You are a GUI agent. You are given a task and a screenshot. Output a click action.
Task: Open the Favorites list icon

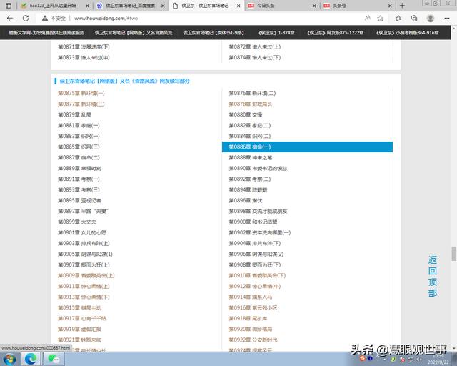(x=398, y=18)
